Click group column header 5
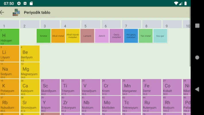The image size is (204, 115). pyautogui.click(x=91, y=25)
